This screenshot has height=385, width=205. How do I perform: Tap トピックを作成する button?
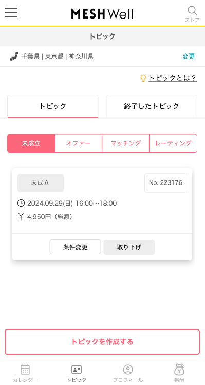(x=102, y=342)
